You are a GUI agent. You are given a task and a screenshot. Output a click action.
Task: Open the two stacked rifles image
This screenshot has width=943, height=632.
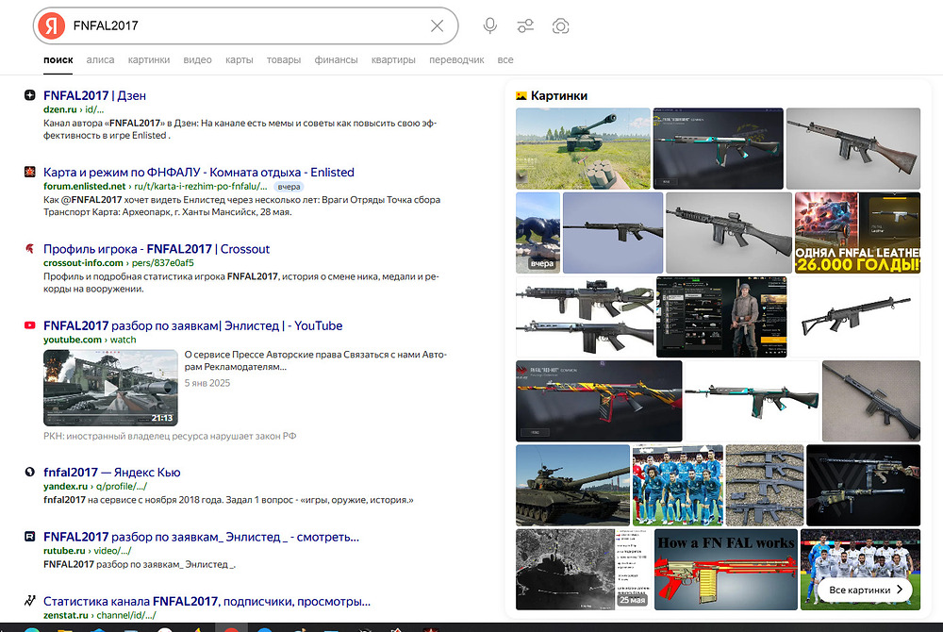point(585,317)
